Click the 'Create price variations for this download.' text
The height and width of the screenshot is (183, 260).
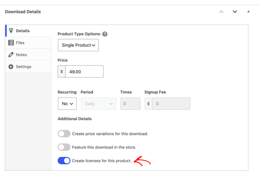click(110, 134)
